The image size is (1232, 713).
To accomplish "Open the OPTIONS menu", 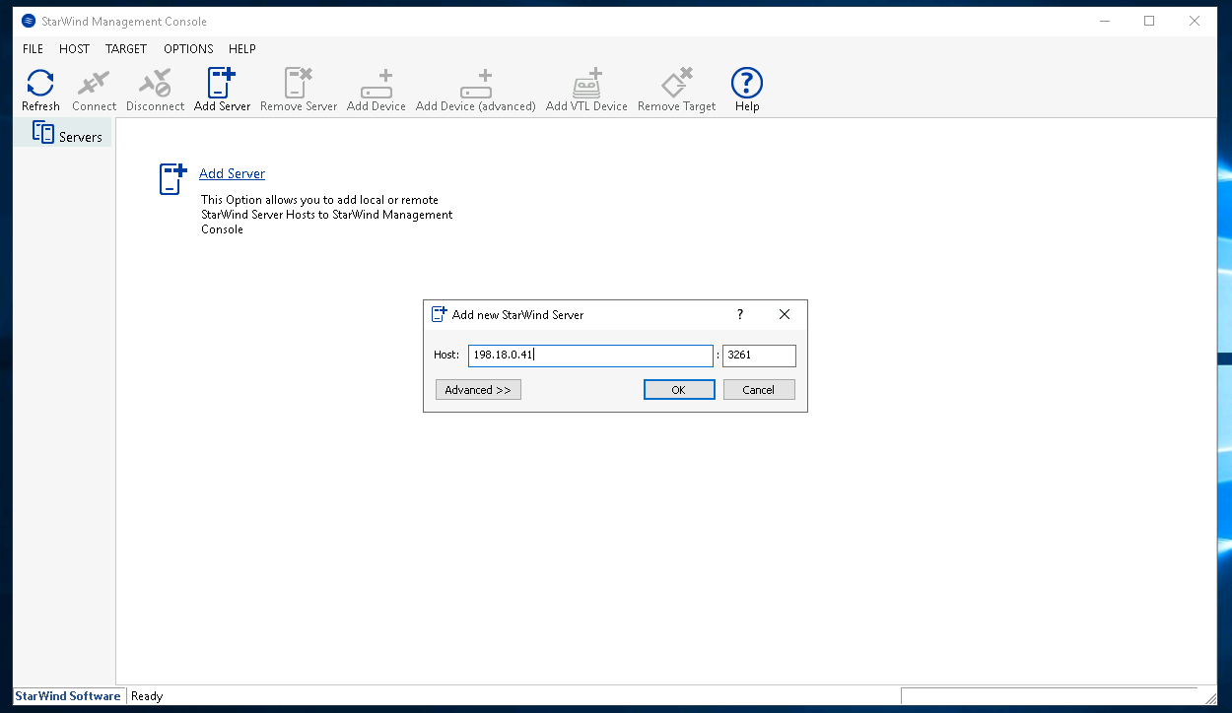I will pos(188,48).
